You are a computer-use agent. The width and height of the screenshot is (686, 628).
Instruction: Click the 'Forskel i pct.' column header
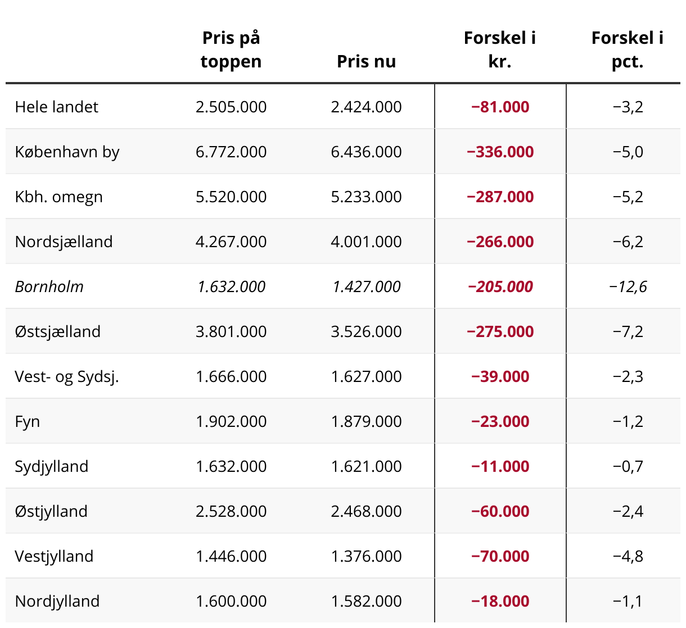coord(627,50)
